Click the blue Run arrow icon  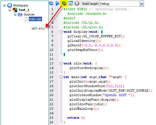pyautogui.click(x=57, y=3)
